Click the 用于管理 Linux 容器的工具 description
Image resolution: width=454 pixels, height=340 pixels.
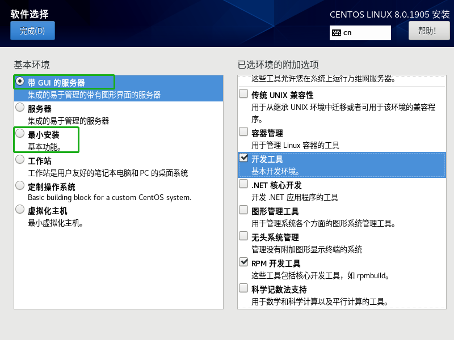[x=295, y=145]
